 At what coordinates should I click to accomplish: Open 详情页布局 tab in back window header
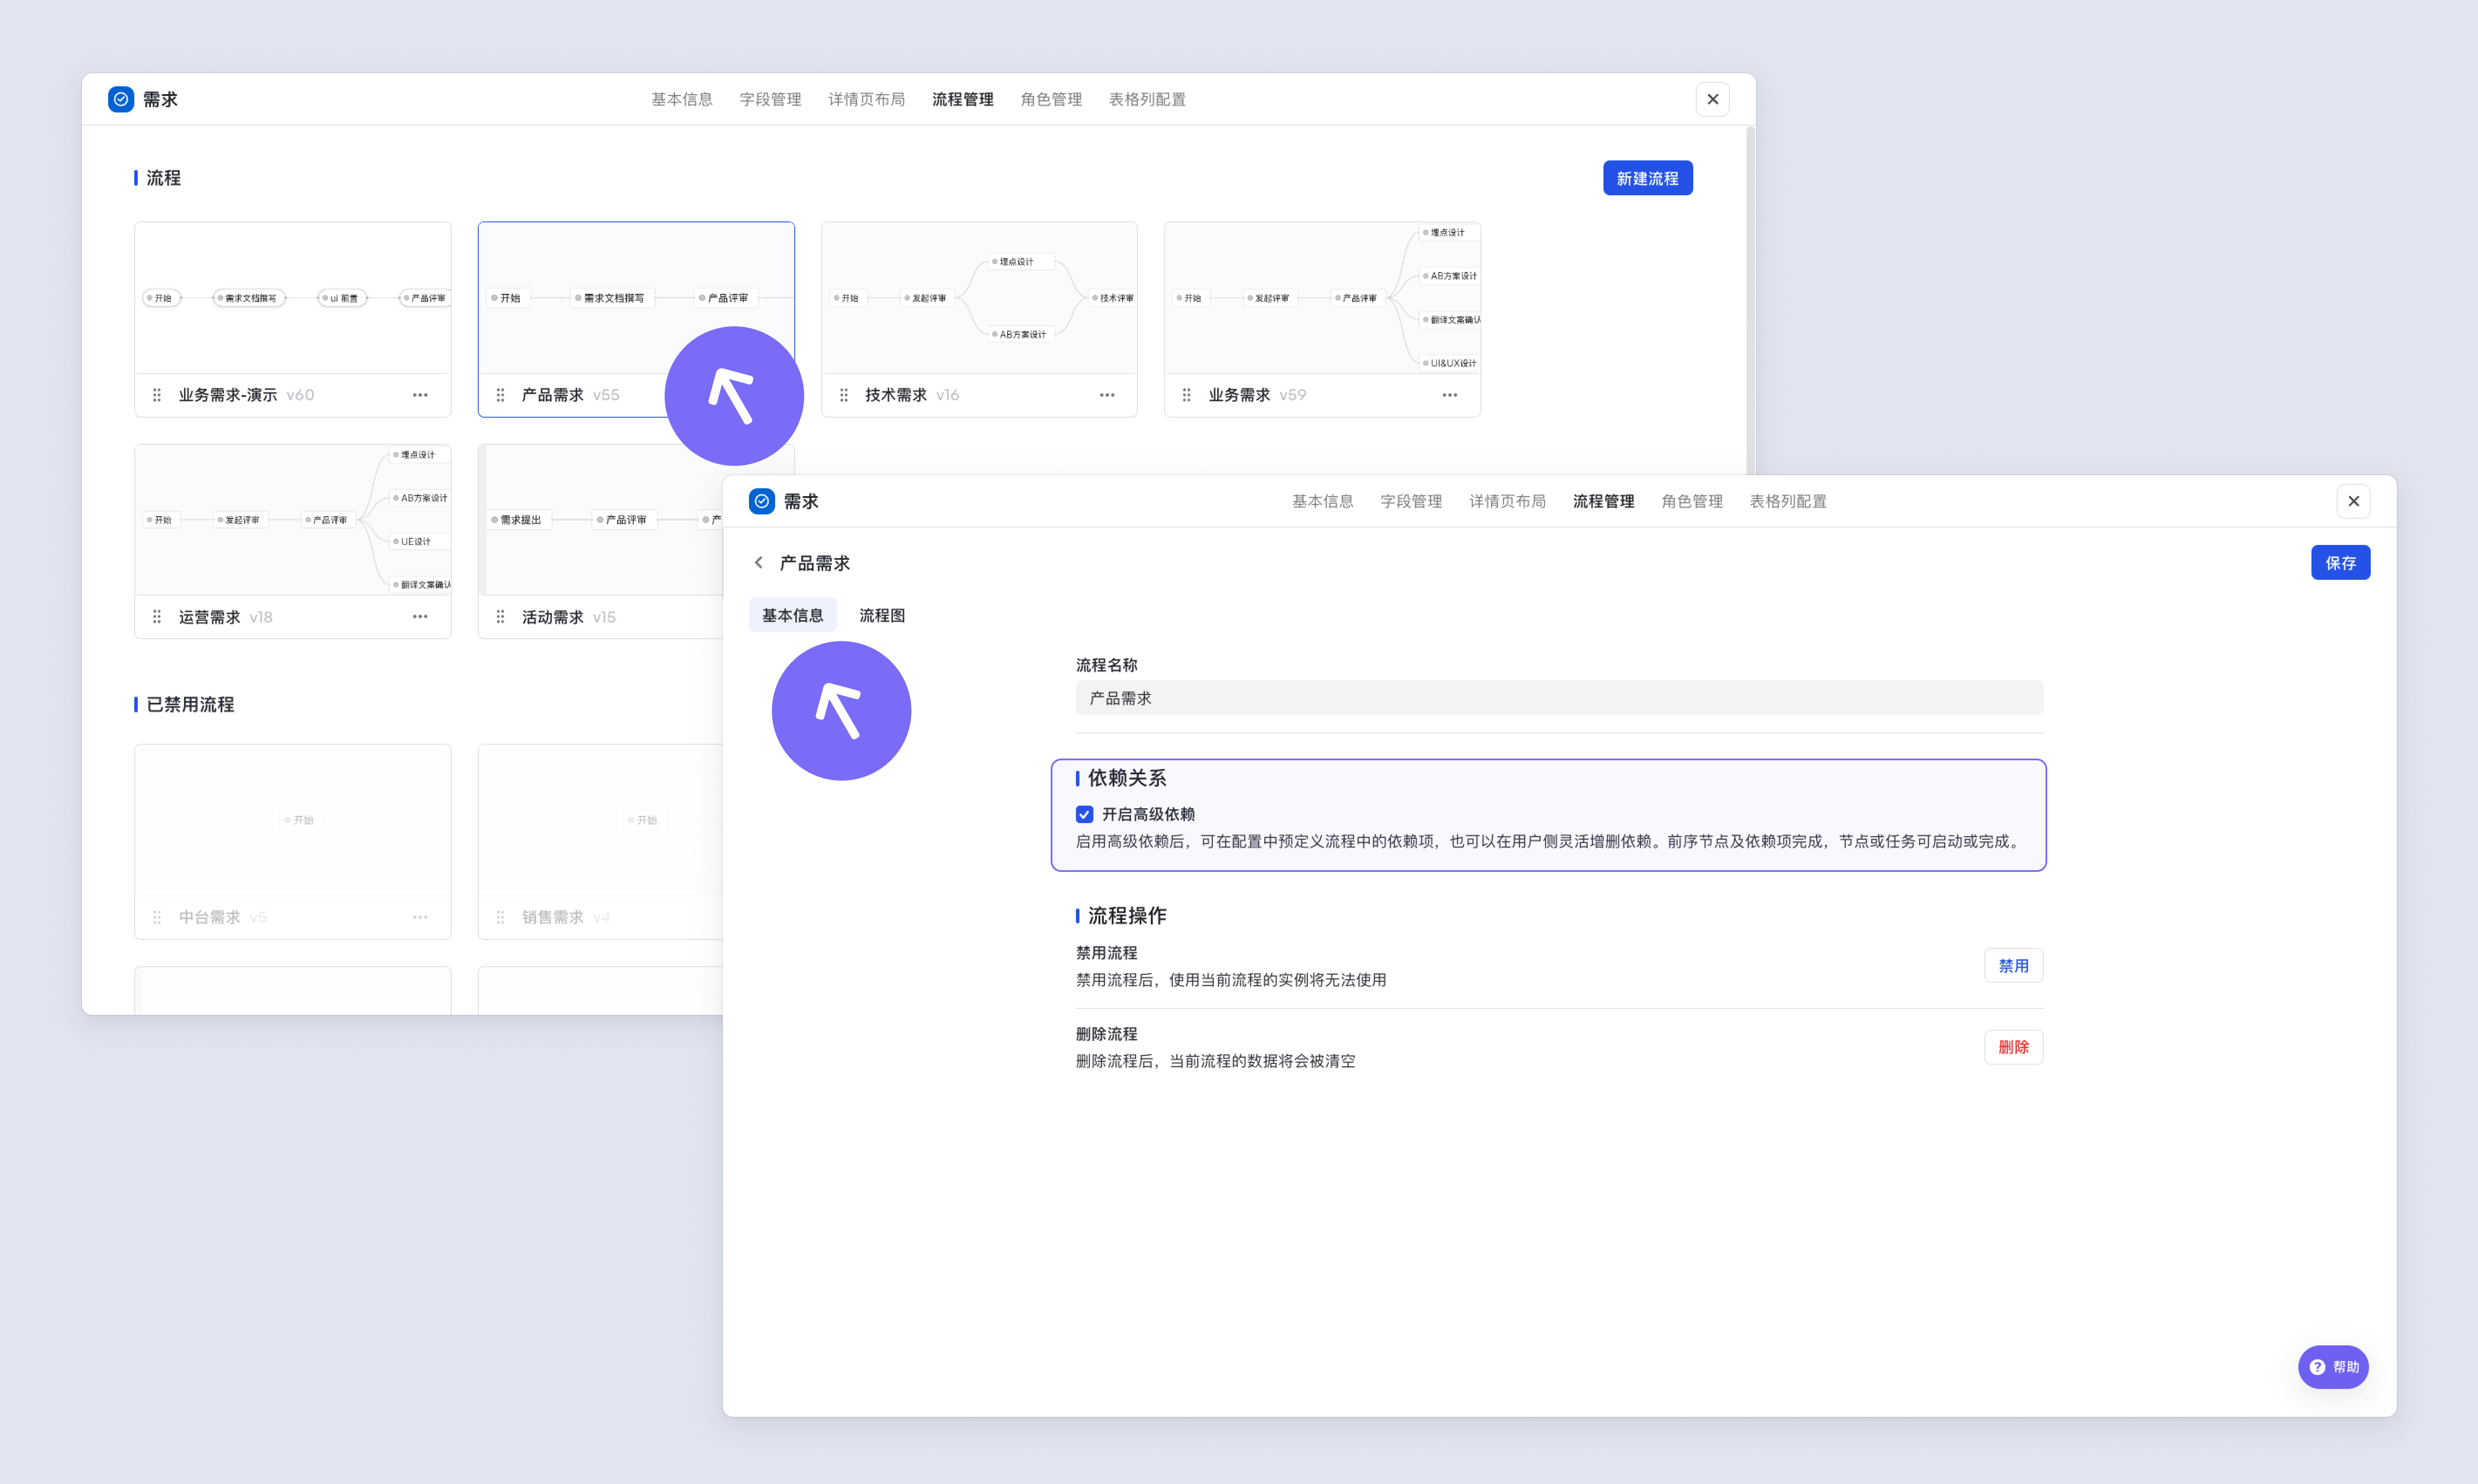[867, 99]
